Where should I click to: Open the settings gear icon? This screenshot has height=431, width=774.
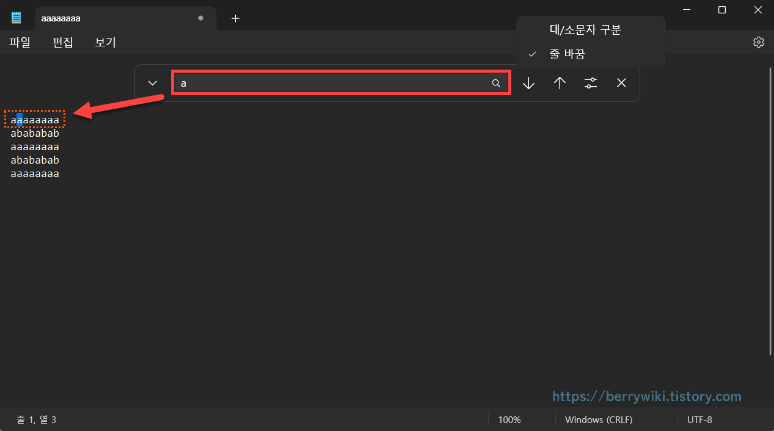(758, 42)
